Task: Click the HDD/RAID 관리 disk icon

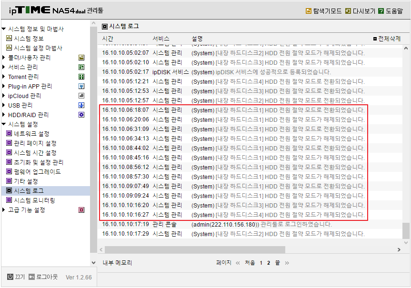Action: pos(81,115)
